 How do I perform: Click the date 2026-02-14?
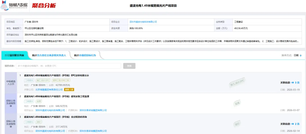293,131
